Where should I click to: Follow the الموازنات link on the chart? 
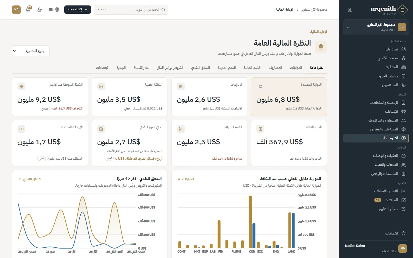coord(186,179)
